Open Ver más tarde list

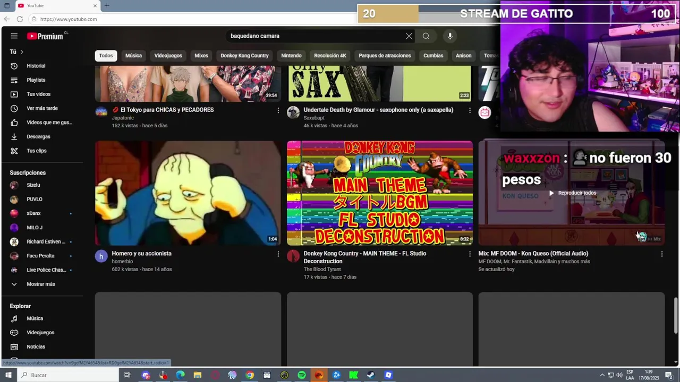[41, 108]
